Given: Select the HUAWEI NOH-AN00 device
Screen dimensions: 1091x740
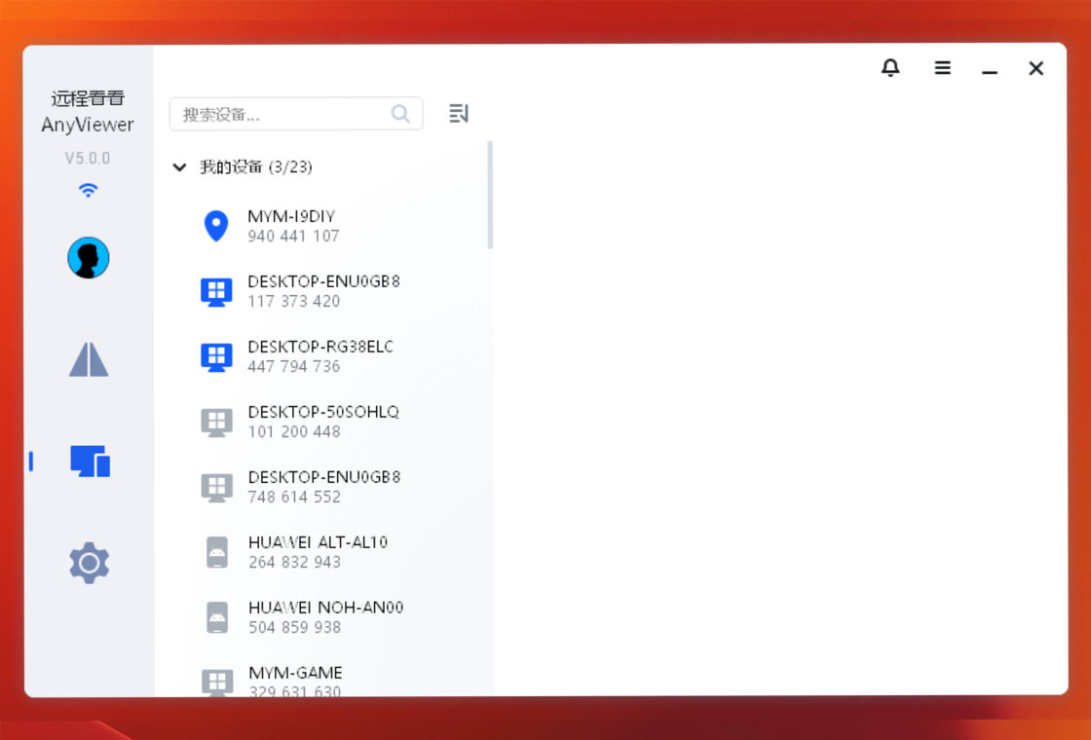Looking at the screenshot, I should coord(324,617).
